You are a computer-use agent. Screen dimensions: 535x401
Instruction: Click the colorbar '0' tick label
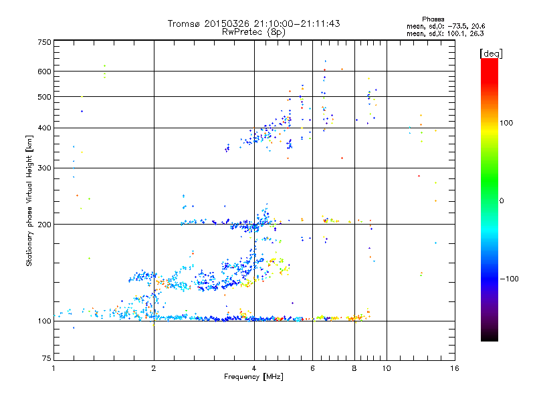tap(502, 201)
